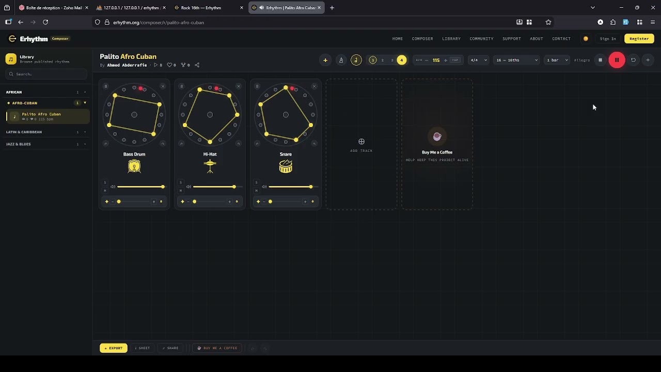
Task: Like the rhythm with the heart icon
Action: (169, 65)
